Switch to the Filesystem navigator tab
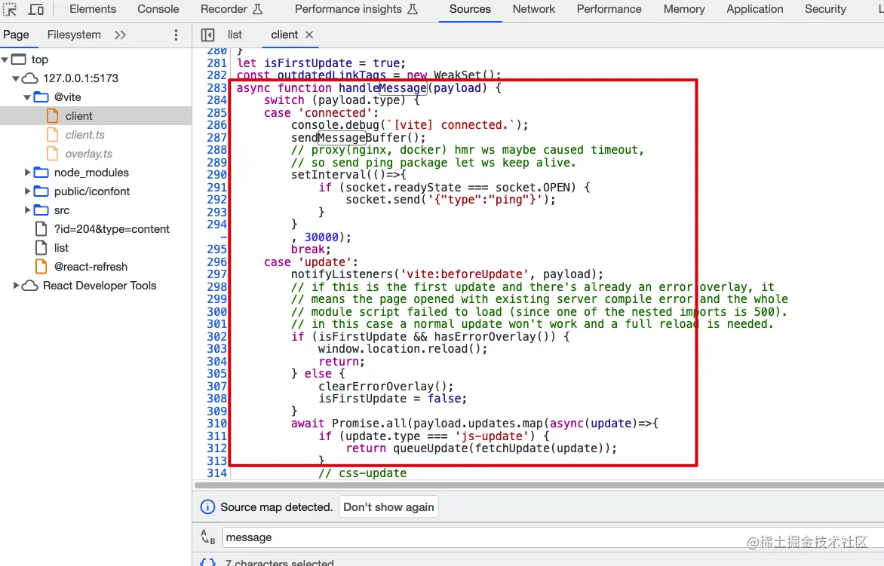Viewport: 884px width, 566px height. pos(74,35)
